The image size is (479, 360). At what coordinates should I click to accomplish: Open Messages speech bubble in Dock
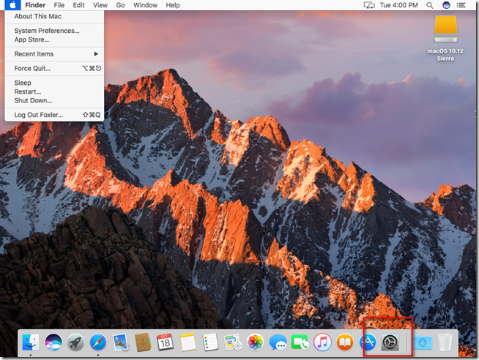point(278,342)
